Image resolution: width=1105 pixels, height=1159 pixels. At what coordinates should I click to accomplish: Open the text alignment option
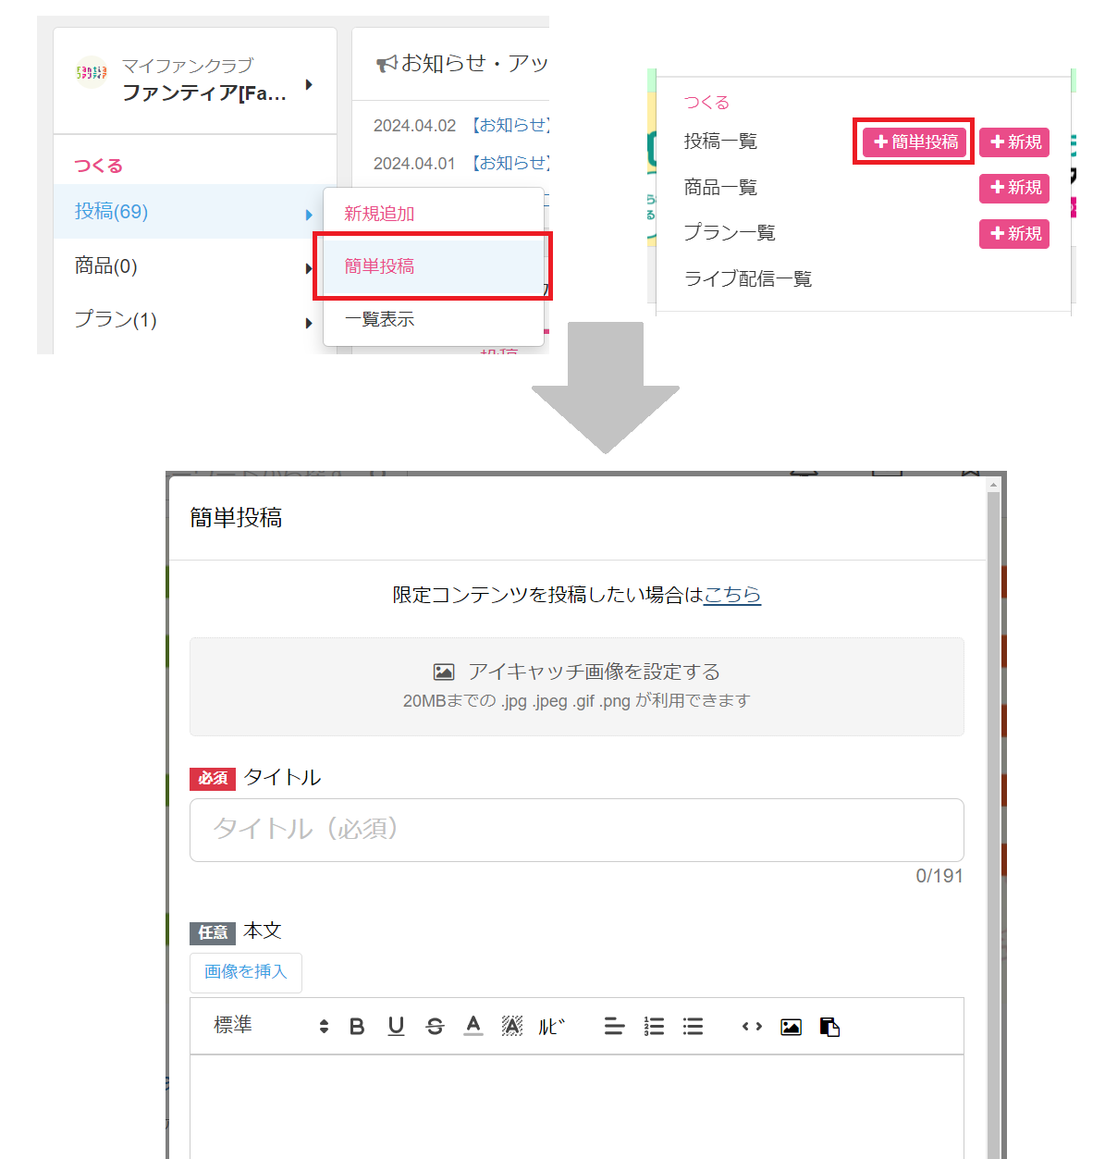point(614,1027)
